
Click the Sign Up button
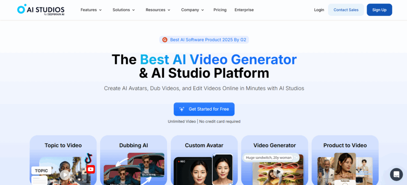[x=379, y=10]
